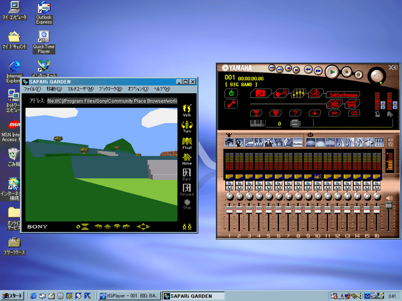Screen dimensions: 402x301
Task: Click the master volume slider handle
Action: (x=389, y=205)
